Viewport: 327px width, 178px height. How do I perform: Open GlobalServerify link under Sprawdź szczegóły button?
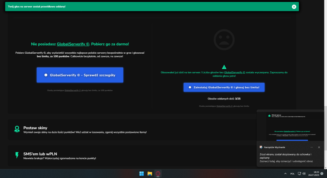pyautogui.click(x=73, y=90)
